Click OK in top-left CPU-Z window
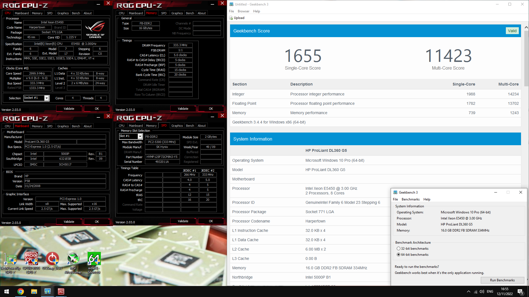529x297 pixels. coord(97,109)
